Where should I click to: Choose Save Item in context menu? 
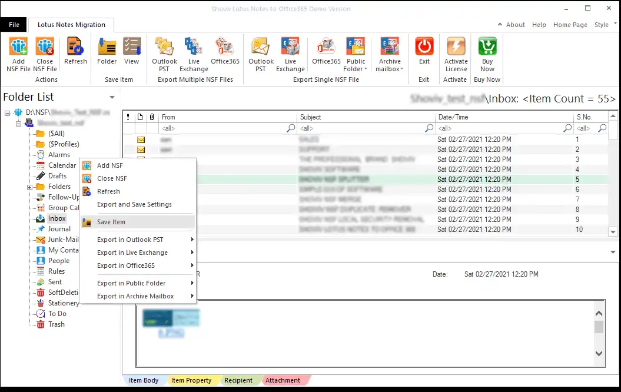pos(138,222)
